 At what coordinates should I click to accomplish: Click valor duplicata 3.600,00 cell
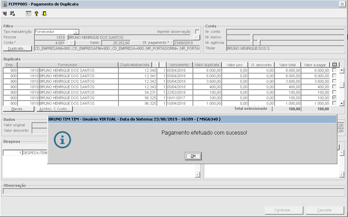(x=207, y=81)
